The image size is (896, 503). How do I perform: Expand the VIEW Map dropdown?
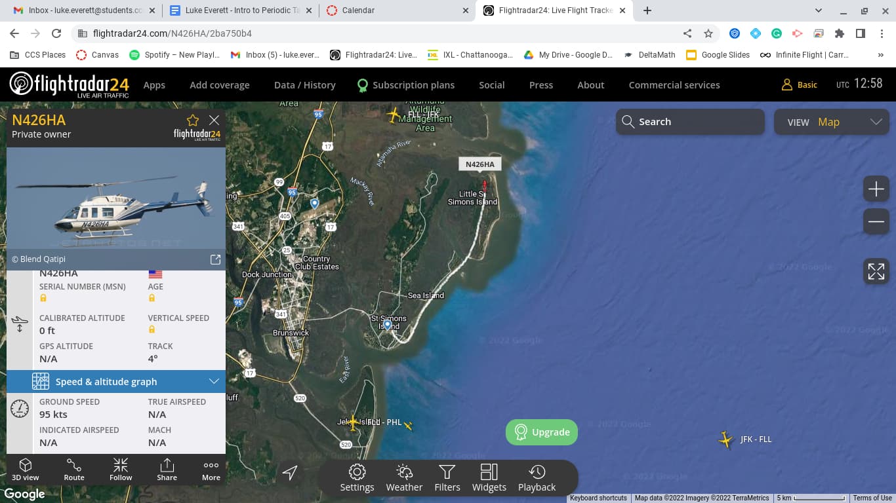[832, 122]
